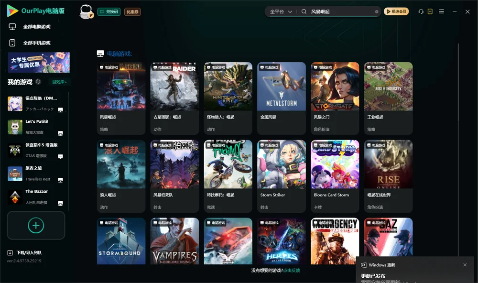Open 旅者之憩 in my games list
478x283 pixels.
point(36,174)
